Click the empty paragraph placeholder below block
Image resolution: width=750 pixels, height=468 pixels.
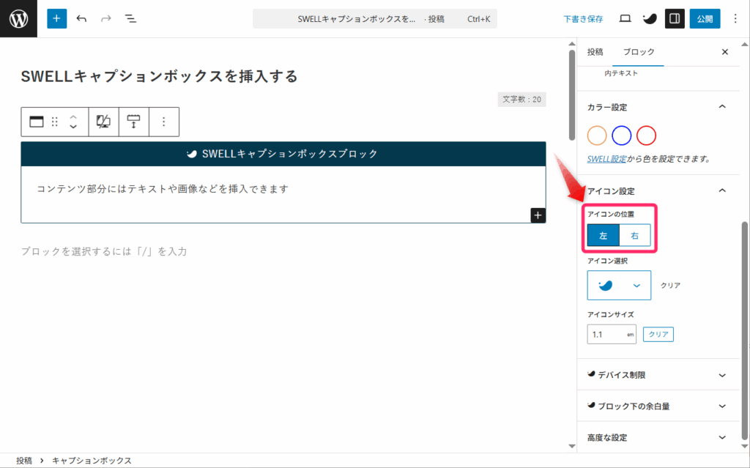click(104, 251)
